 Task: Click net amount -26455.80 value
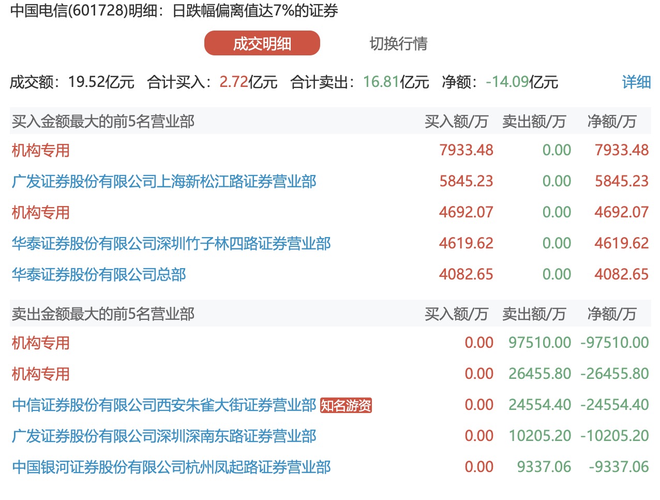click(614, 374)
